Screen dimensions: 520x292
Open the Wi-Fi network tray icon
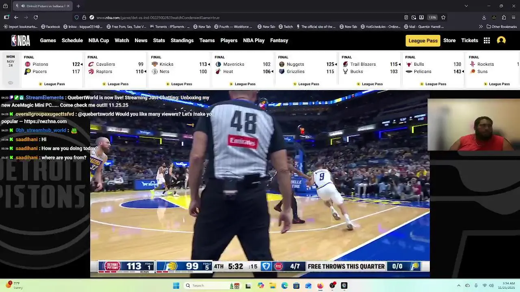click(x=484, y=286)
